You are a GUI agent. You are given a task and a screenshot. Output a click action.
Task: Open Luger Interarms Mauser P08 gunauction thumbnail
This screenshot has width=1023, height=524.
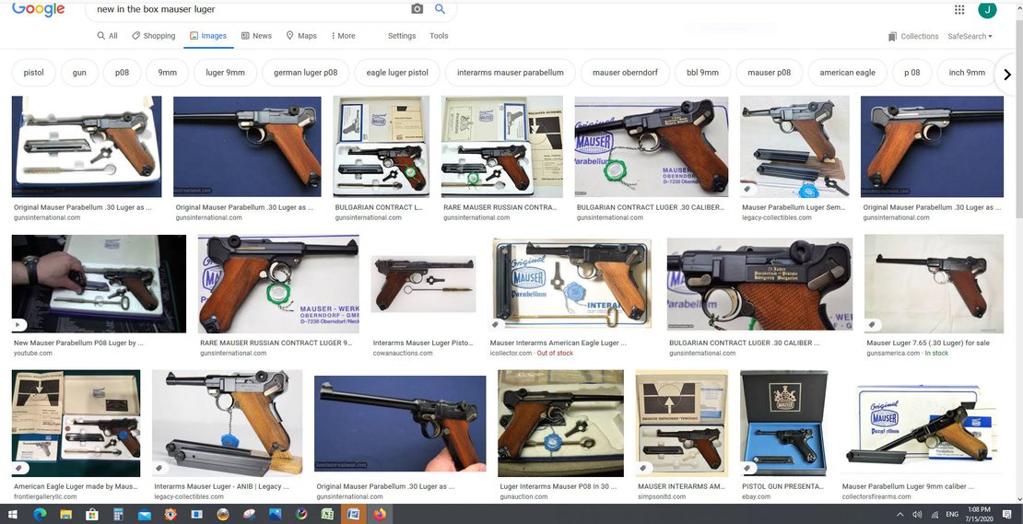(x=560, y=423)
